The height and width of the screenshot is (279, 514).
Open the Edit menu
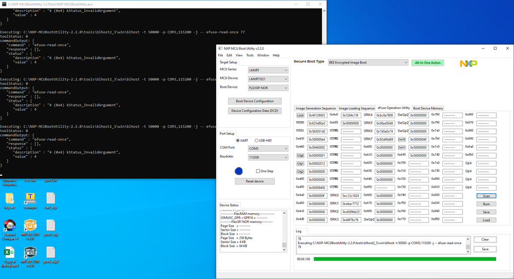coord(229,55)
